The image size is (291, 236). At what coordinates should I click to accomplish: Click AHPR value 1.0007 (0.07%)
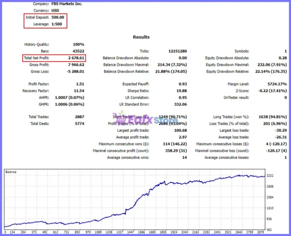[69, 98]
